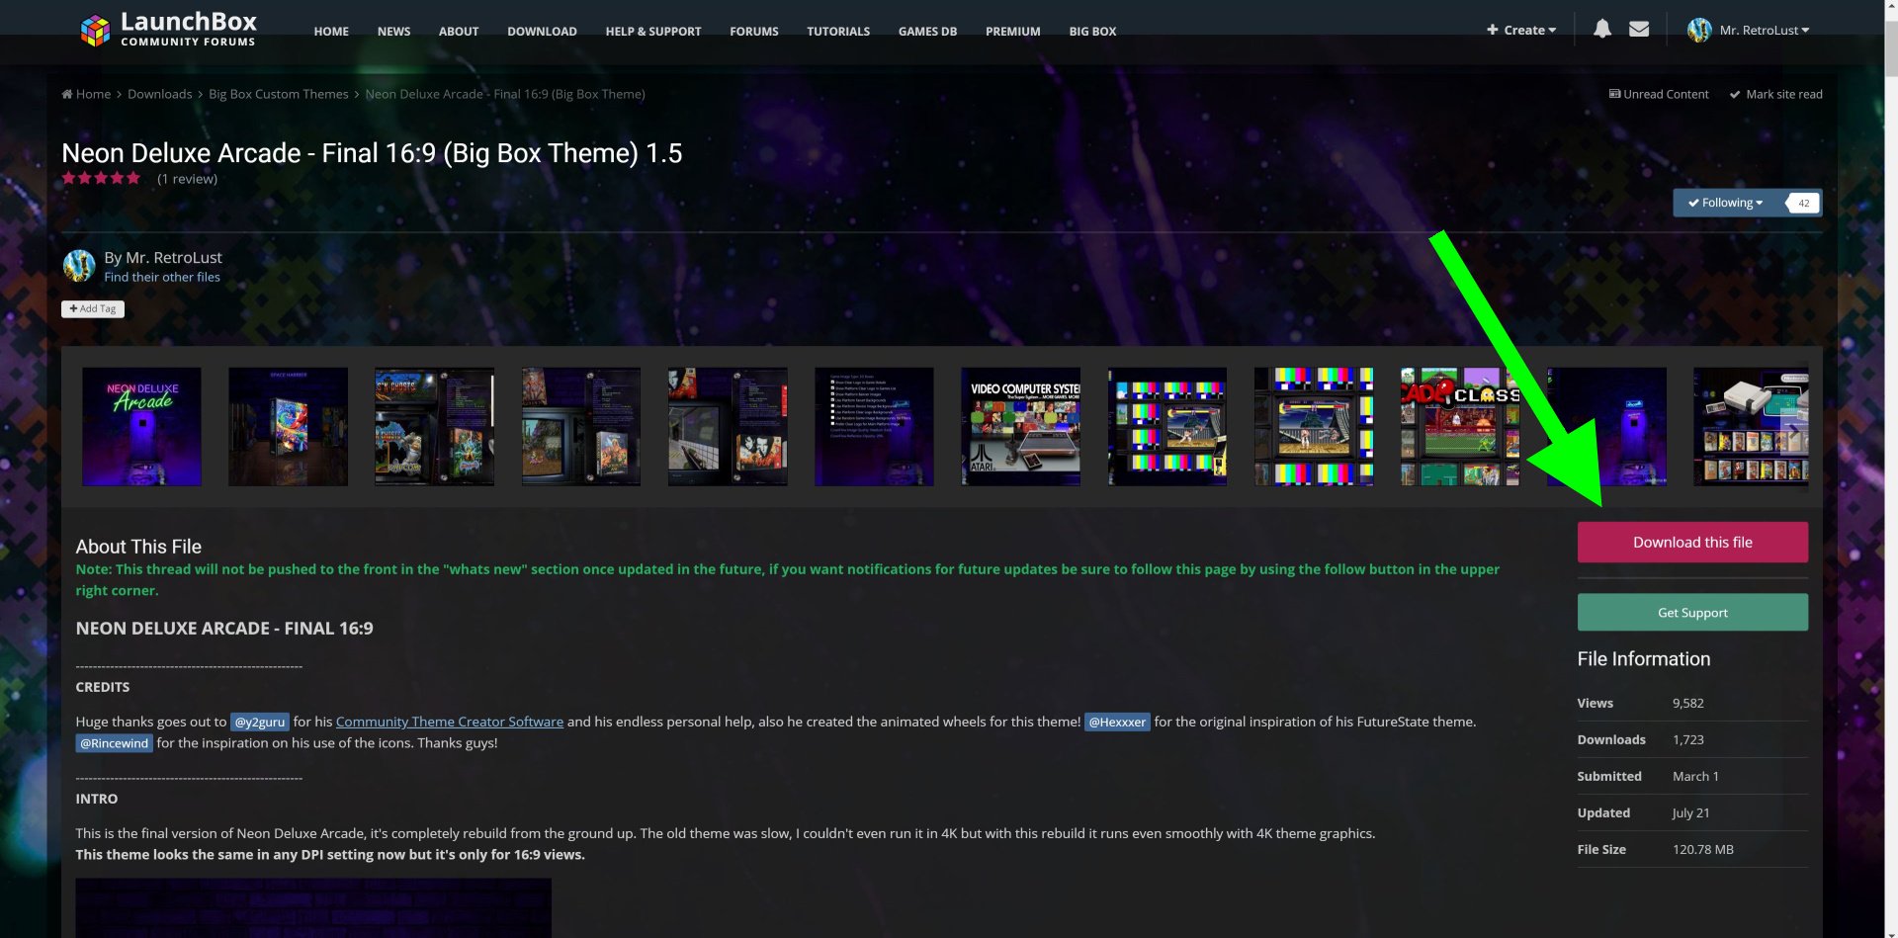
Task: Go to the DOWNLOAD menu item
Action: pyautogui.click(x=542, y=32)
